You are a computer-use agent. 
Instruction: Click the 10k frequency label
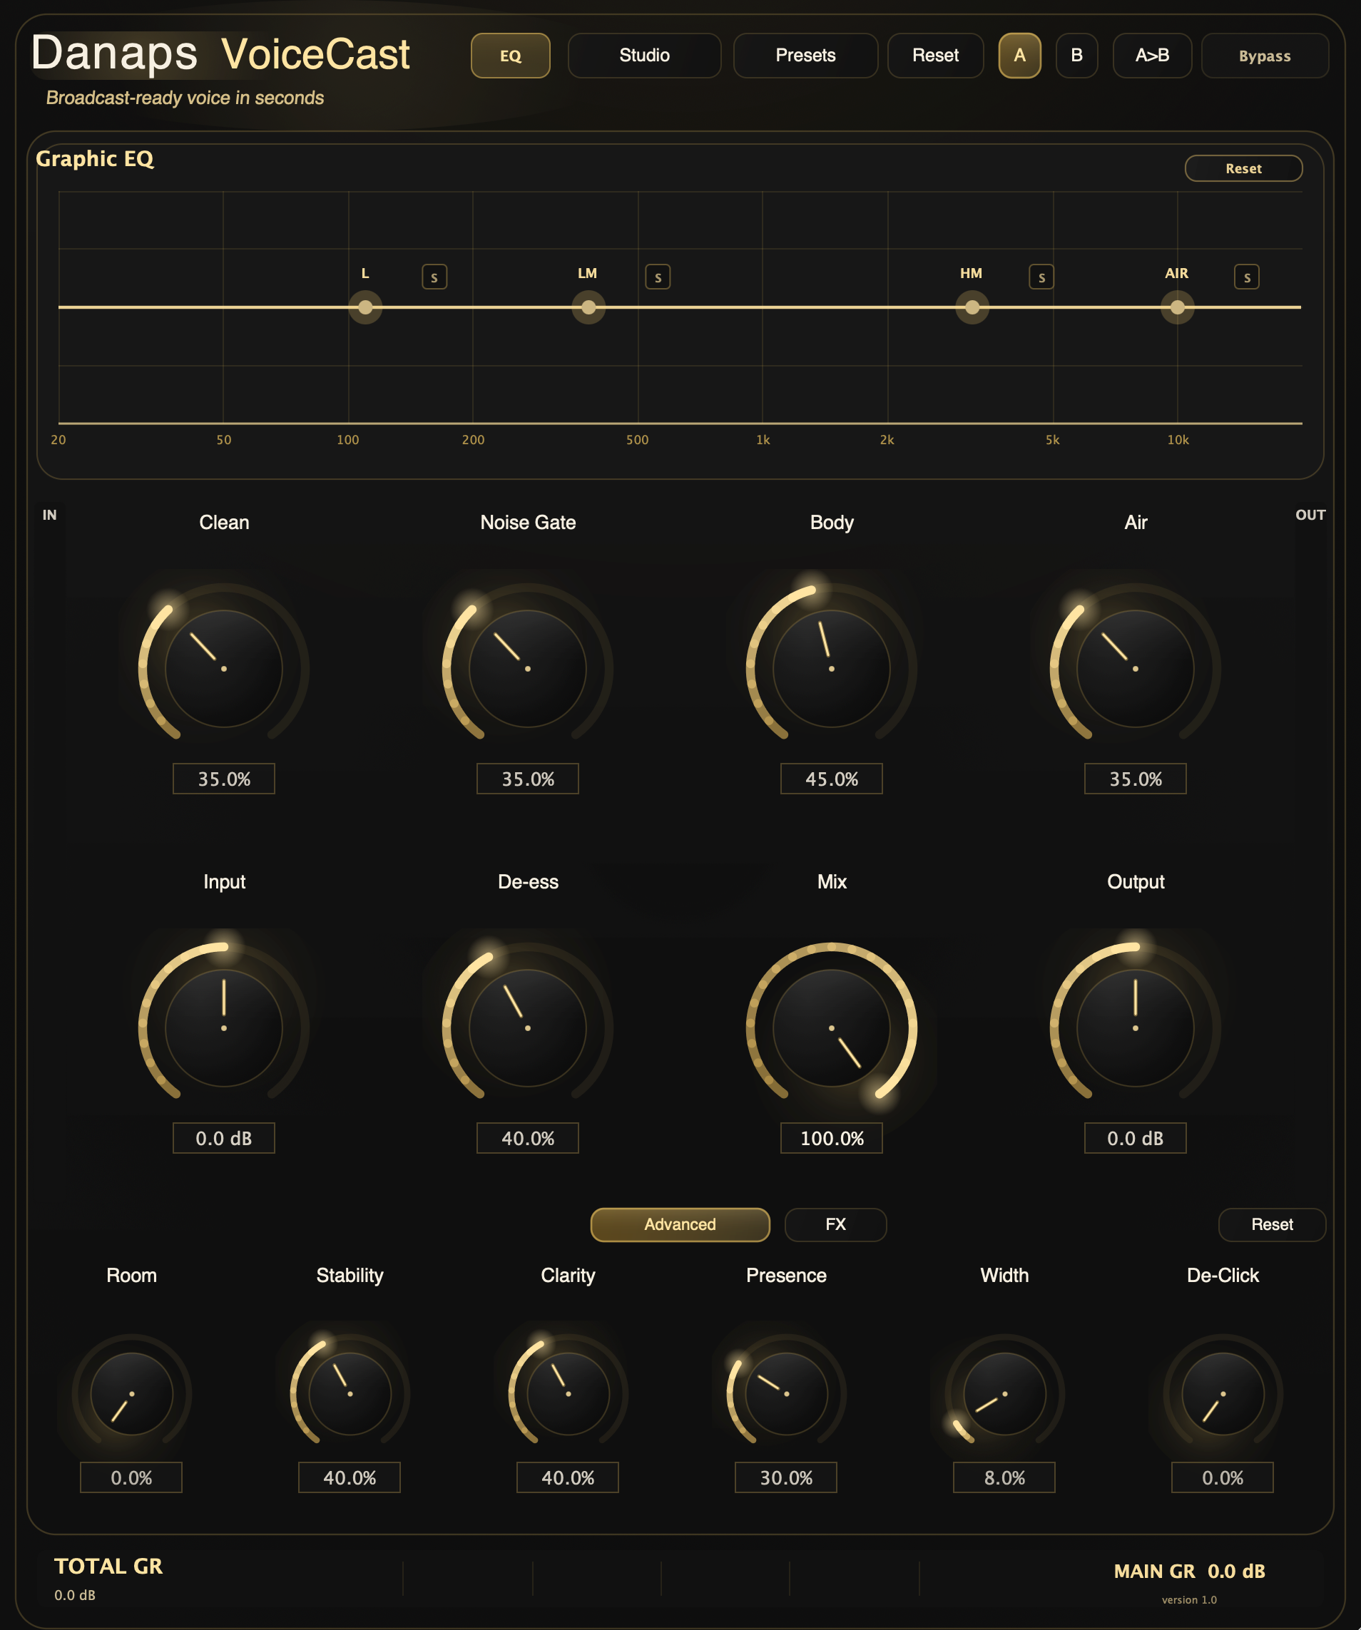[1178, 440]
